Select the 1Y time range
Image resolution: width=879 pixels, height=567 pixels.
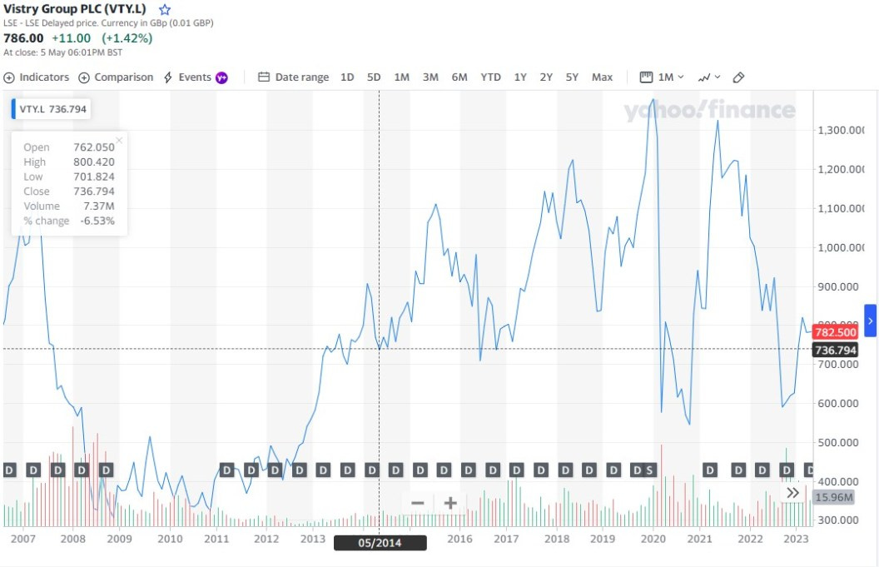[x=520, y=77]
